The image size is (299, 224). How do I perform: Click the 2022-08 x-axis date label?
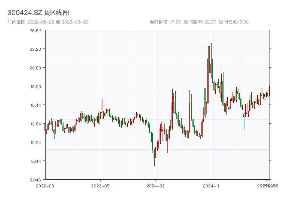(x=45, y=186)
